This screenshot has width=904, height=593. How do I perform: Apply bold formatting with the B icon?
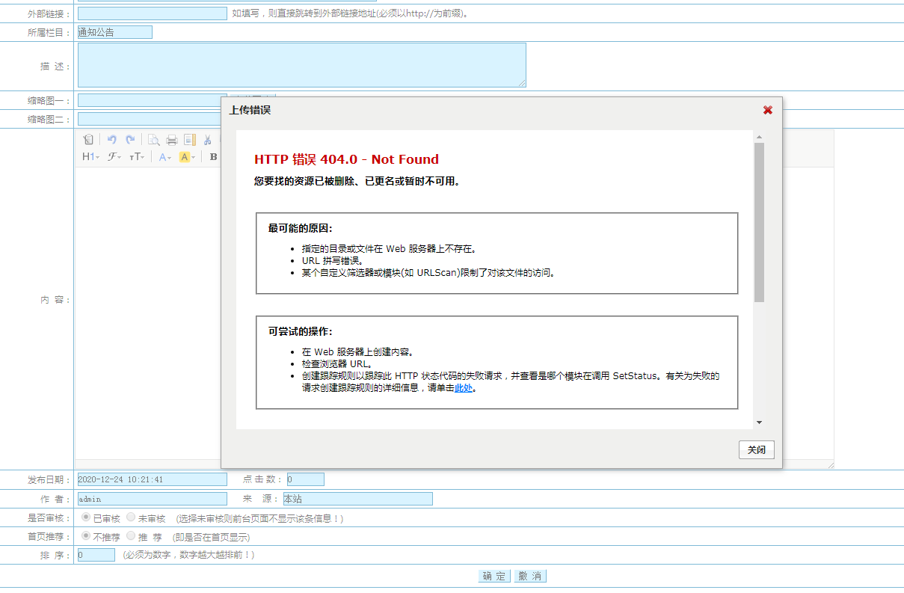213,157
